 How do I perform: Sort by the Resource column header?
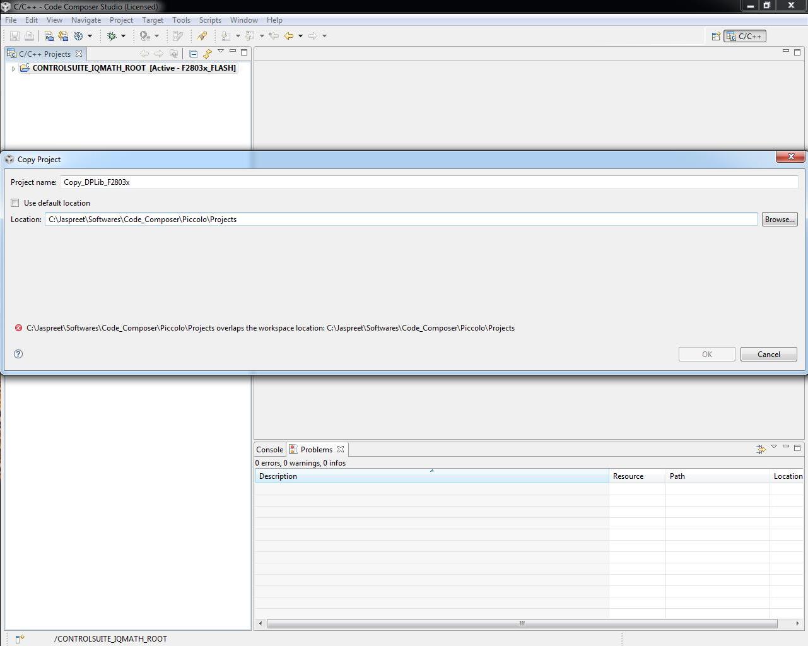click(x=637, y=476)
